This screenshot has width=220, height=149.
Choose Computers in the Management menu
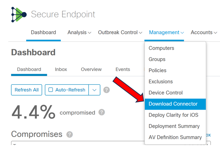click(x=161, y=48)
